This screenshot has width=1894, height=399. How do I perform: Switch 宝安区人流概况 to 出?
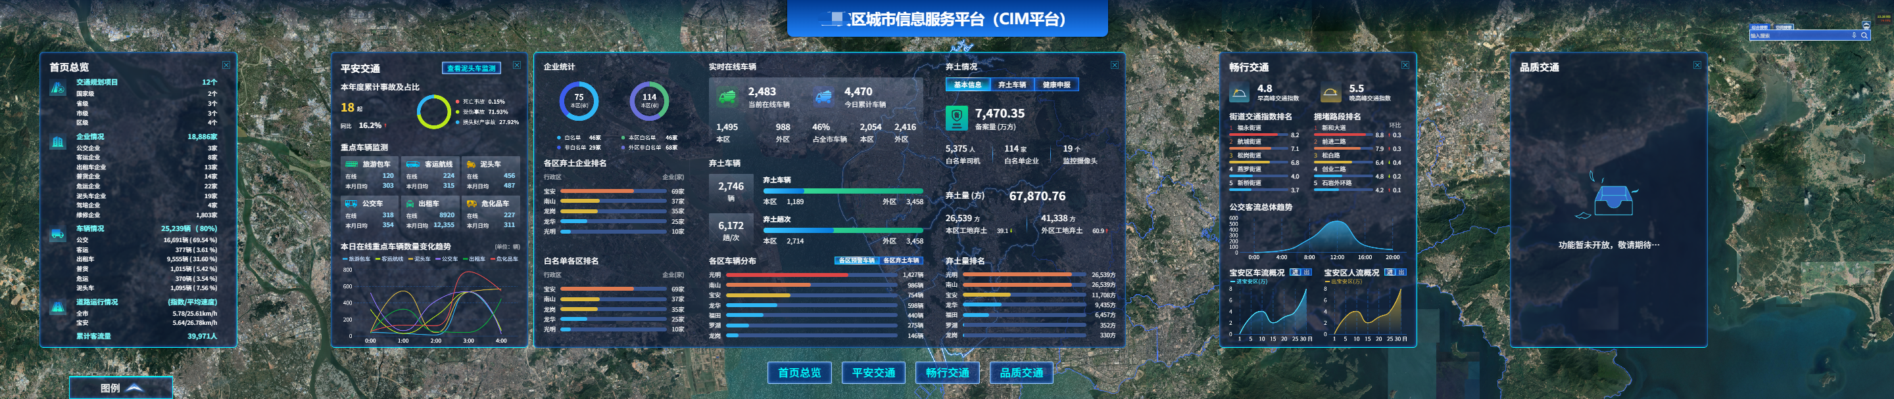point(1401,272)
